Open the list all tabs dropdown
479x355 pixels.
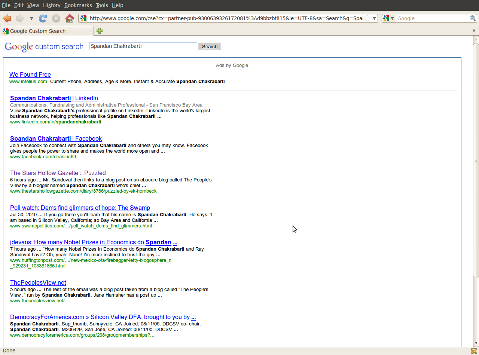click(474, 31)
